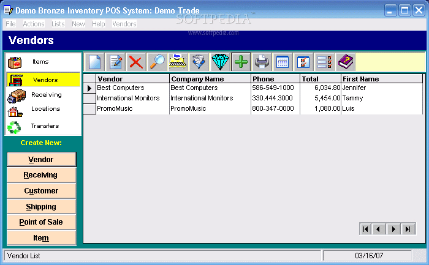Screen dimensions: 429x265
Task: Click Best Computers in Vendor column
Action: click(x=120, y=88)
